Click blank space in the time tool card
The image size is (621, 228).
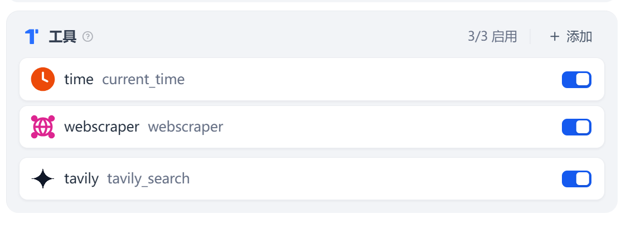coord(362,80)
